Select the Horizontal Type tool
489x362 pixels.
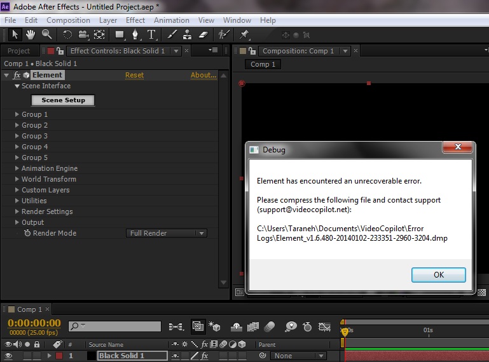[x=151, y=34]
